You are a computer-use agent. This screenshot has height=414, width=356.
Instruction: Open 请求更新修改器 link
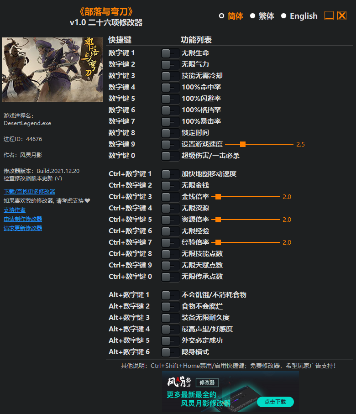pos(23,228)
